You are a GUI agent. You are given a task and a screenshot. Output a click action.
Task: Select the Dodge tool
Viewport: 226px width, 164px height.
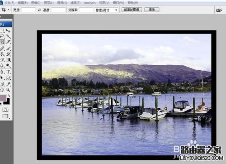click(x=8, y=66)
